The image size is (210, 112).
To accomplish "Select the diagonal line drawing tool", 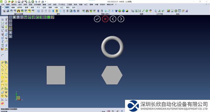I will click(x=2, y=66).
